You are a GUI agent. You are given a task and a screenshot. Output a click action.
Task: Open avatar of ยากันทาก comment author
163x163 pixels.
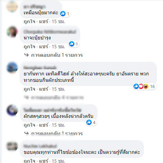[12, 67]
